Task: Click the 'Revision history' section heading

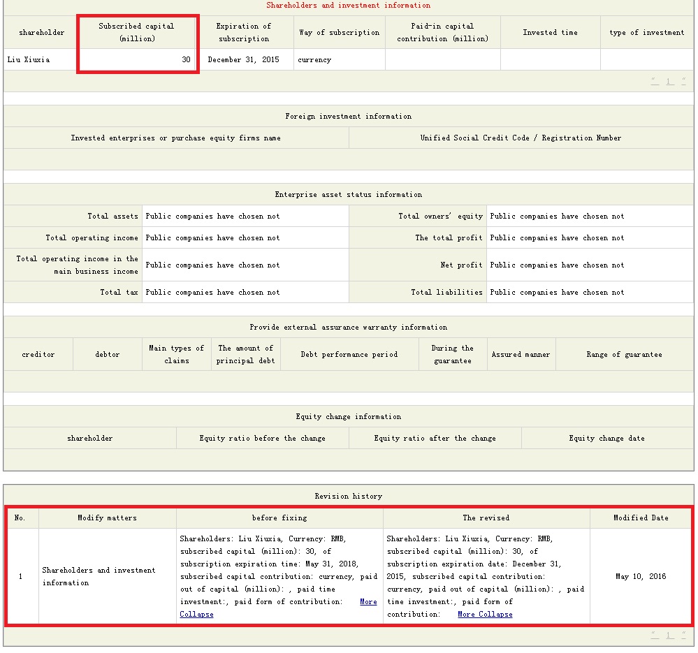Action: pyautogui.click(x=348, y=496)
